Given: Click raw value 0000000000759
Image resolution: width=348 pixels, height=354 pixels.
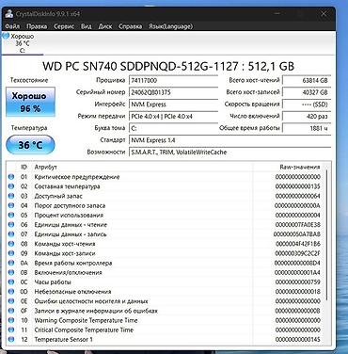Looking at the screenshot, I should pyautogui.click(x=298, y=282).
